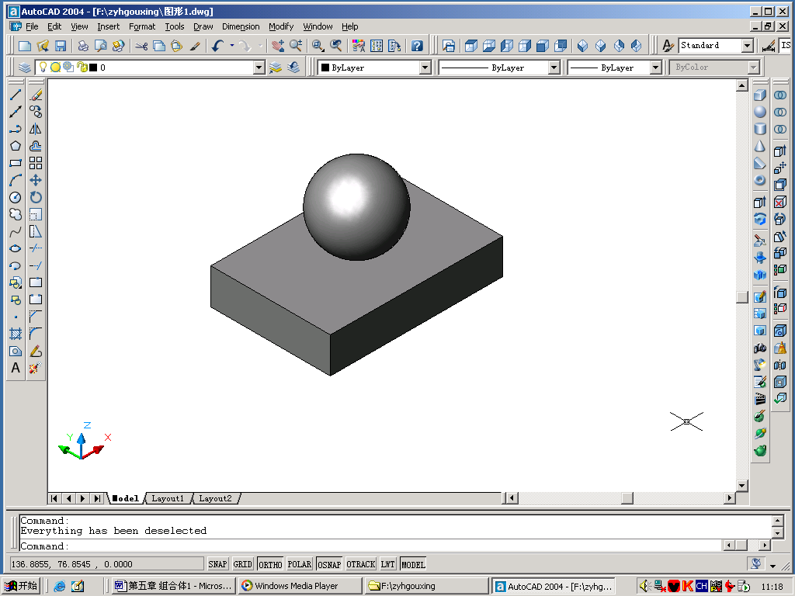
Task: Disable OSNAP object snap
Action: [x=329, y=564]
